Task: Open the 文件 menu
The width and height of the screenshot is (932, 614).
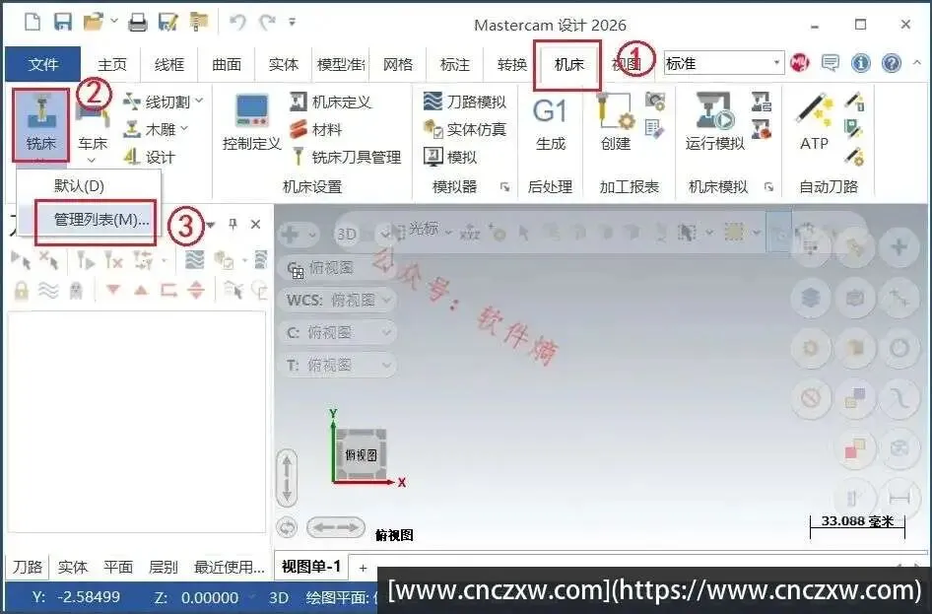Action: point(42,64)
